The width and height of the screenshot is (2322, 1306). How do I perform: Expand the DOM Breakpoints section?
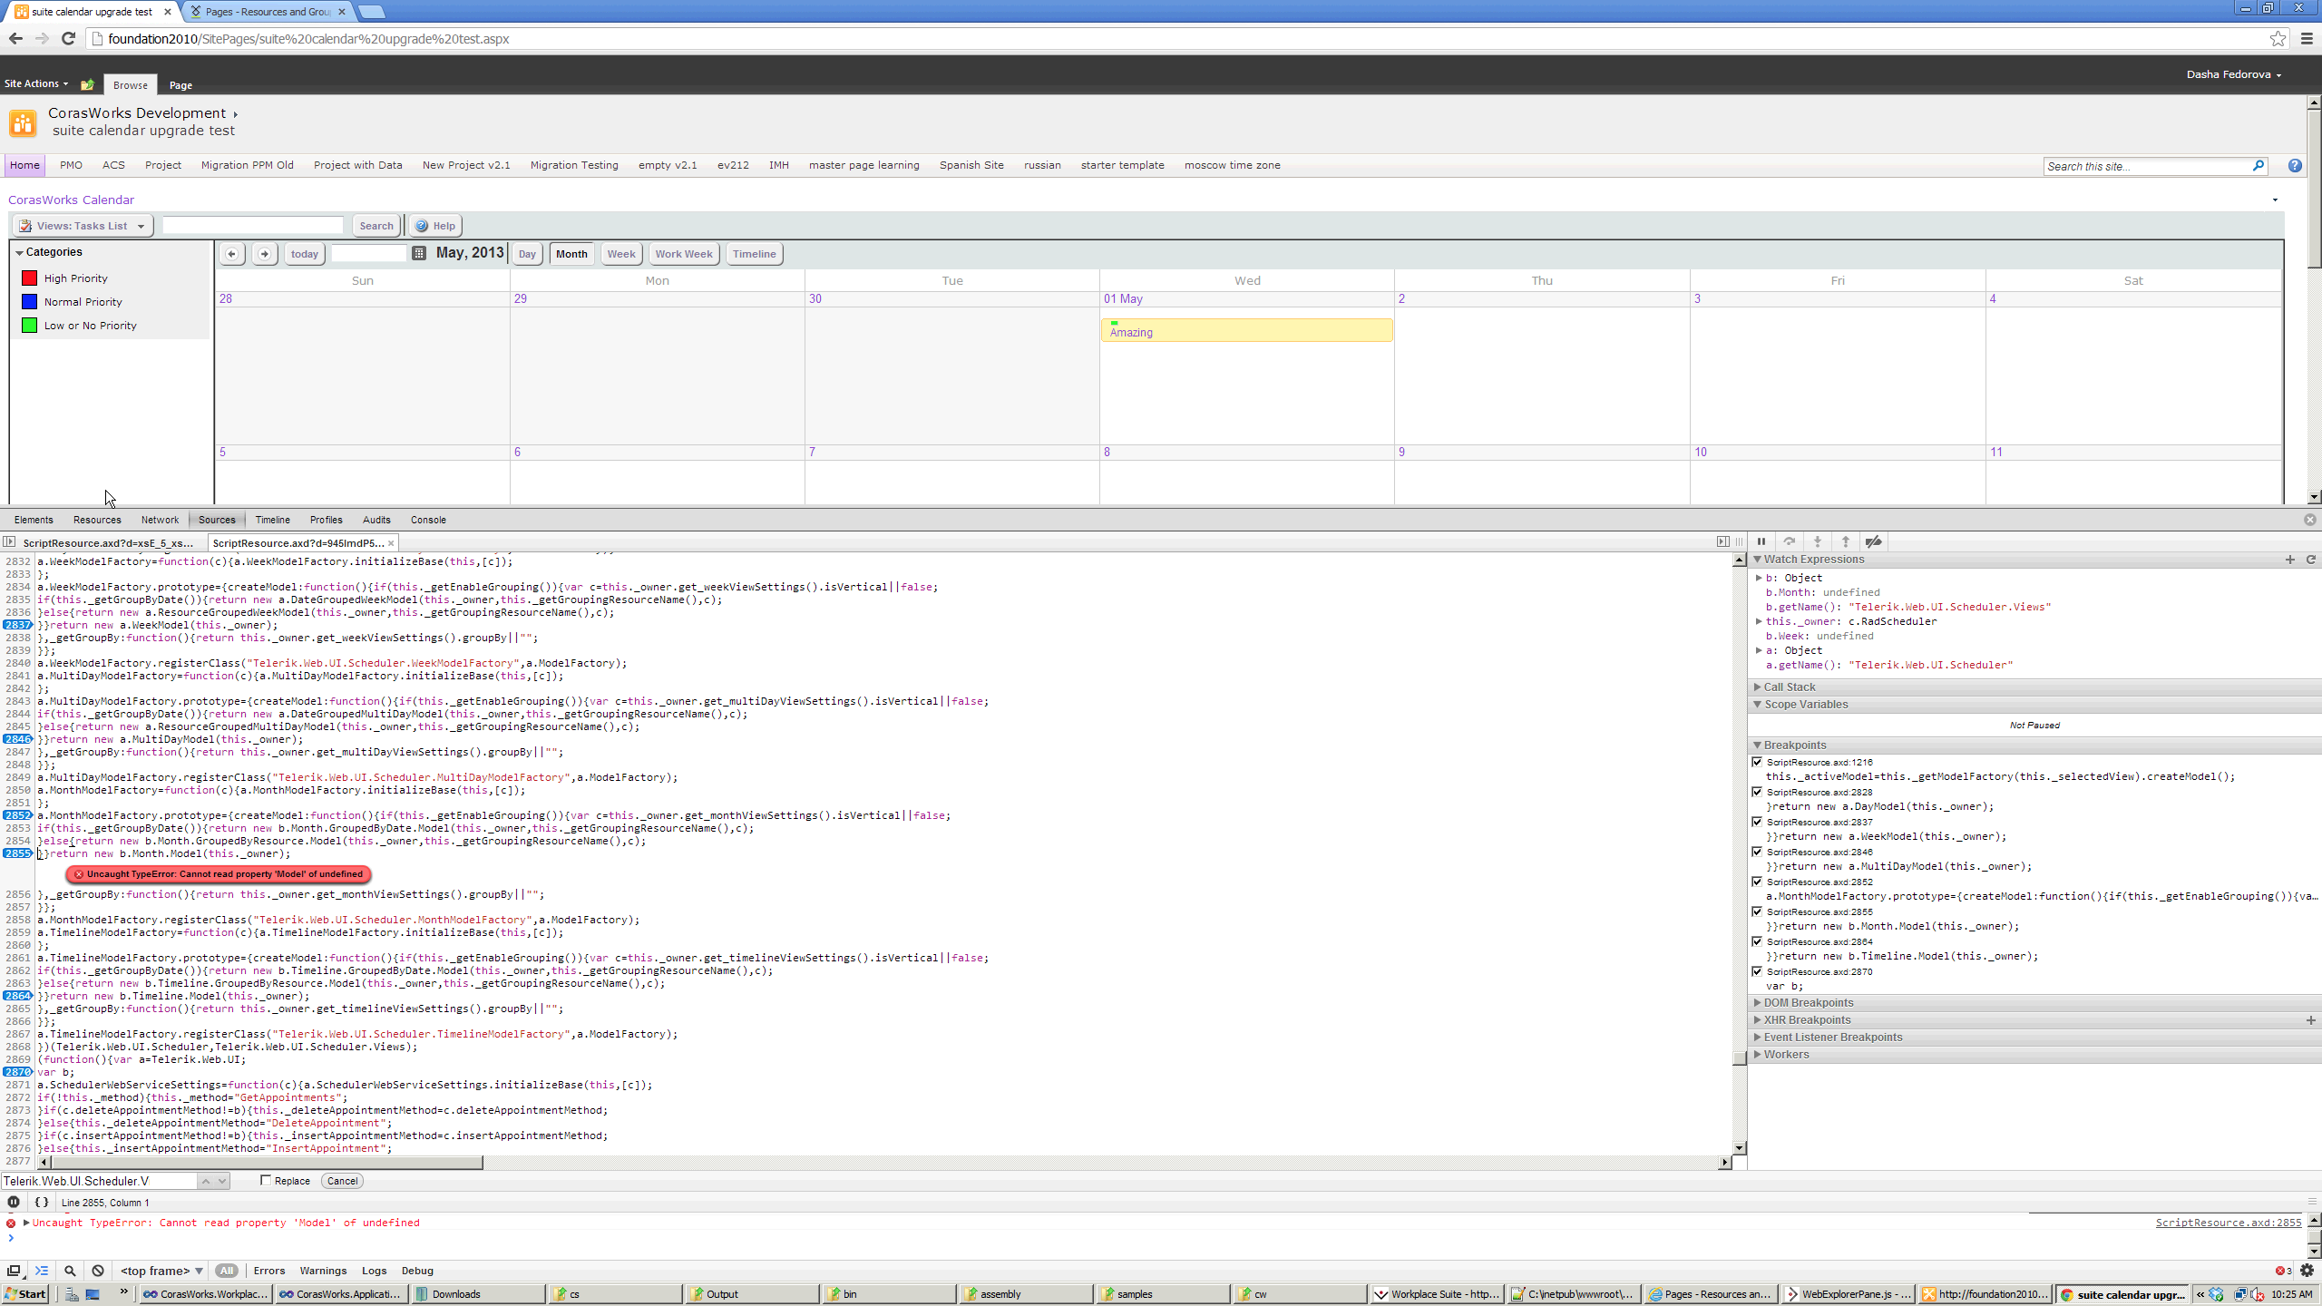pos(1808,1002)
